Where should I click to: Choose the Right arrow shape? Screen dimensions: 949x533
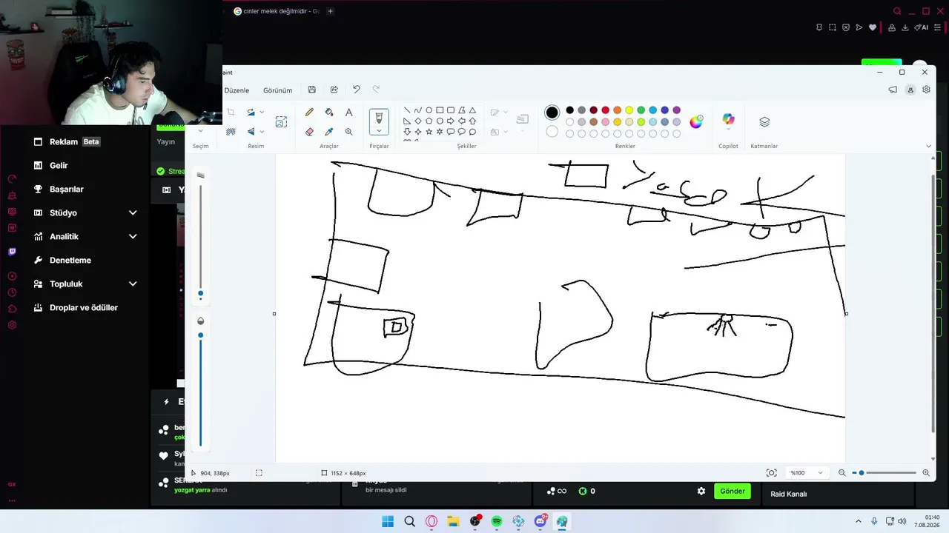[450, 121]
